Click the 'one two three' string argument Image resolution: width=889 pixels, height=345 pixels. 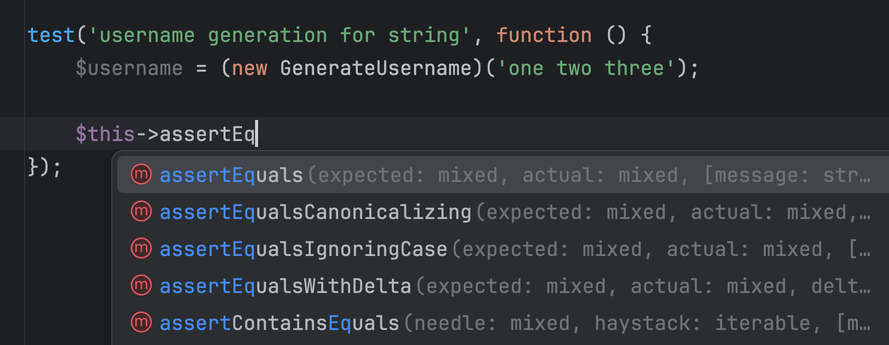[586, 68]
